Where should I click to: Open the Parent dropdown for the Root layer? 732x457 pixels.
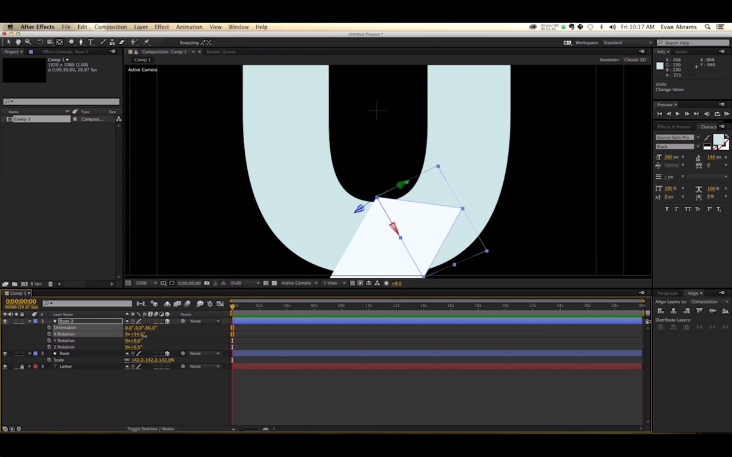pyautogui.click(x=204, y=353)
